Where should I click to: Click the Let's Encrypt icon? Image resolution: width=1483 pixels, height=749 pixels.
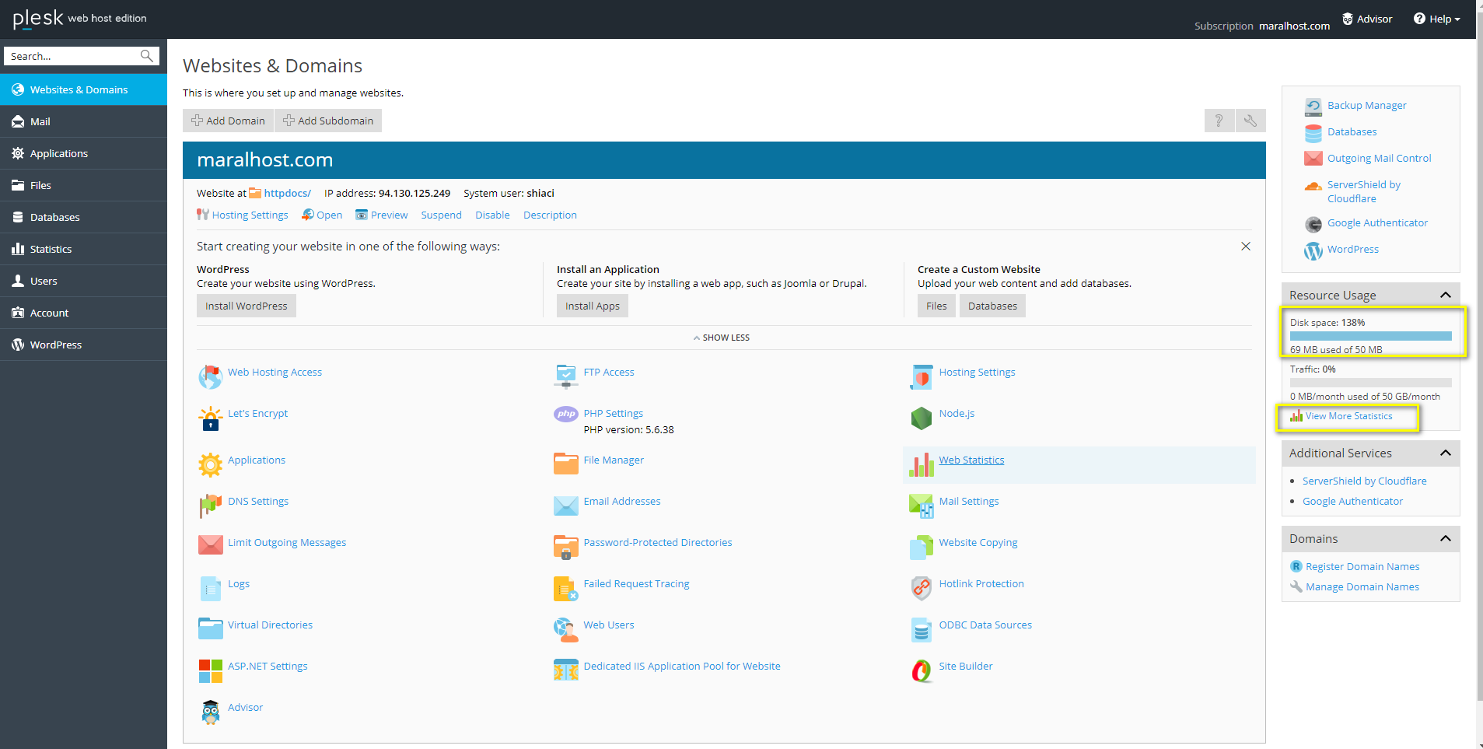pyautogui.click(x=210, y=418)
